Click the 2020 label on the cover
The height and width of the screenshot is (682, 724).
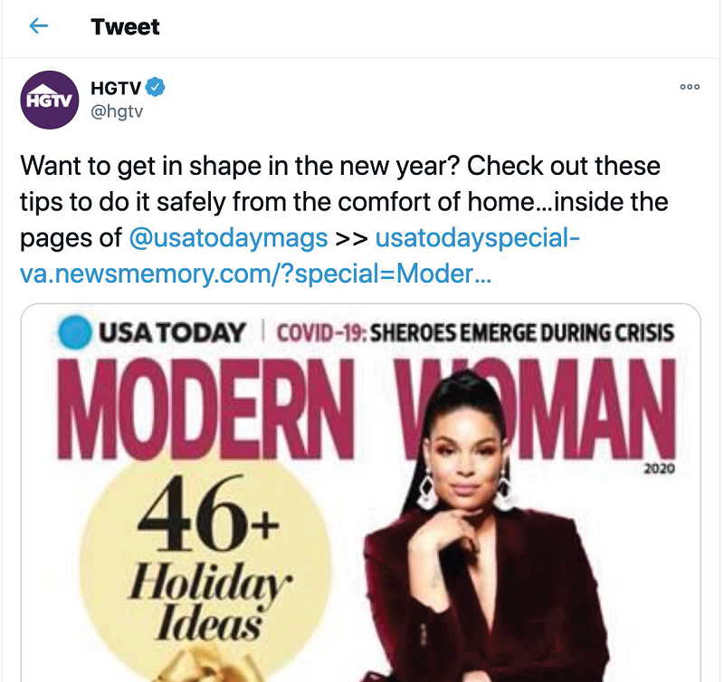point(659,468)
